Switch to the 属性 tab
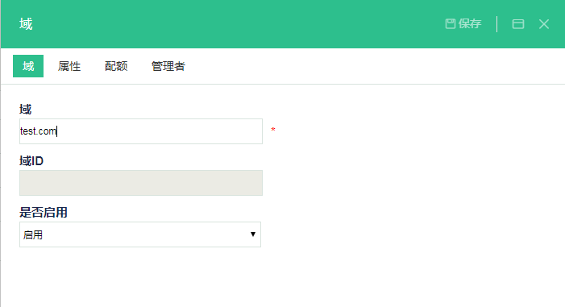The height and width of the screenshot is (307, 565). [69, 66]
